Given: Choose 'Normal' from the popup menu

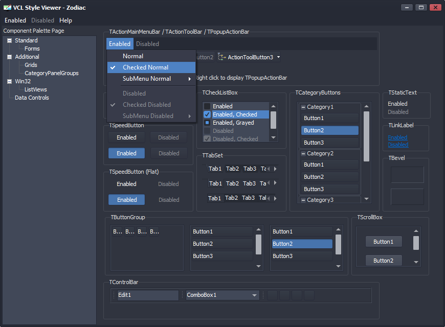Looking at the screenshot, I should (x=151, y=56).
